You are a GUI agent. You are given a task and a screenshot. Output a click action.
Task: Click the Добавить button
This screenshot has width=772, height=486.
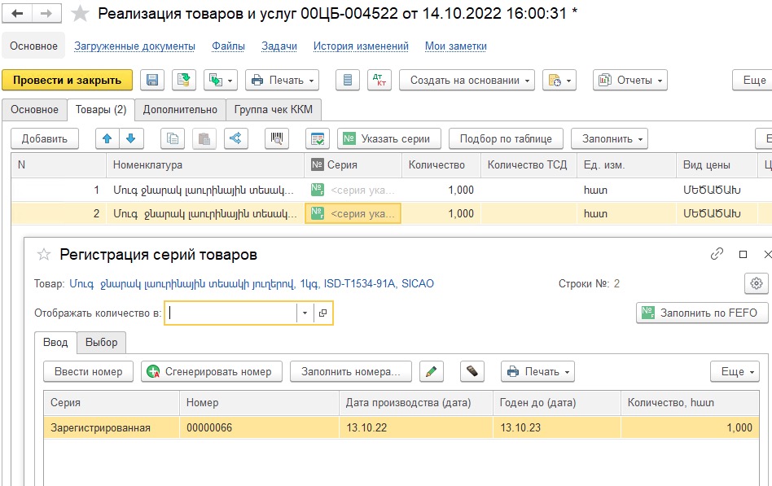tap(45, 139)
